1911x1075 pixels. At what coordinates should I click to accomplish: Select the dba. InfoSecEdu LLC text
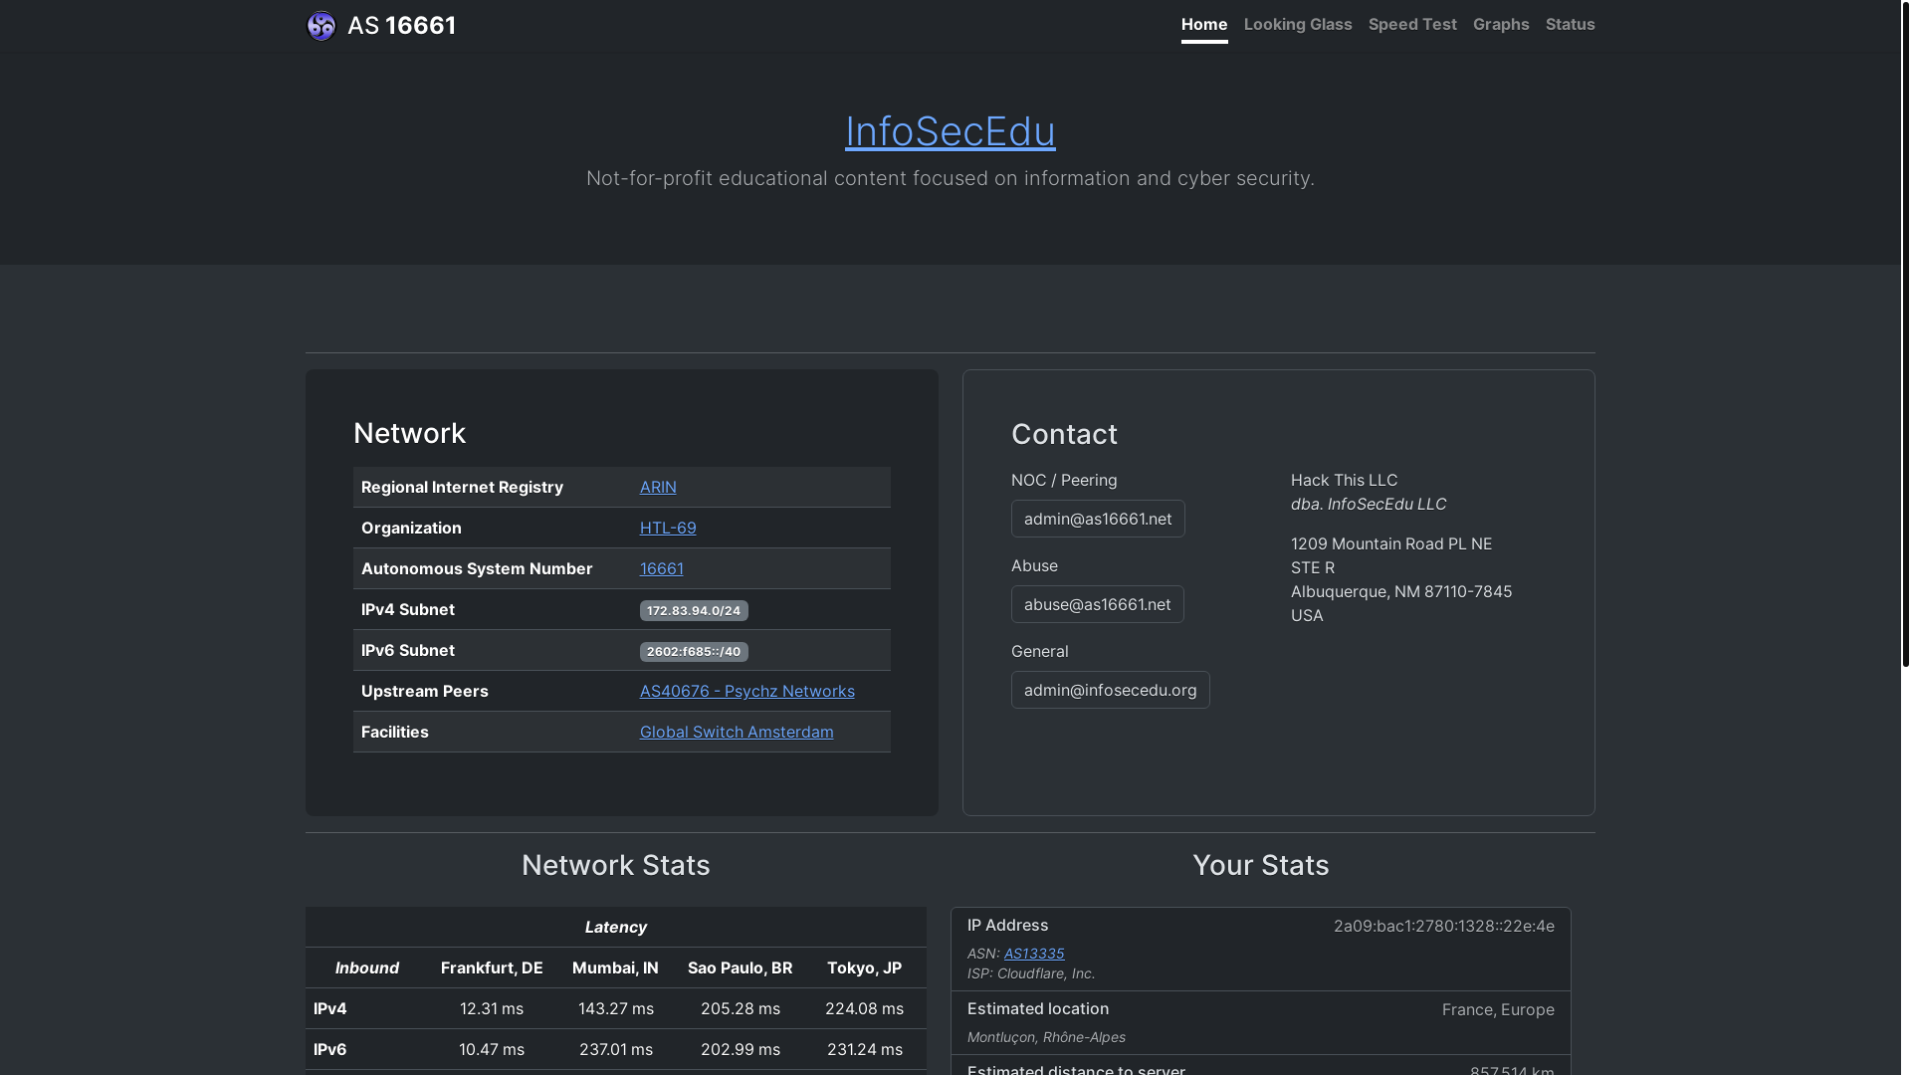(1369, 504)
